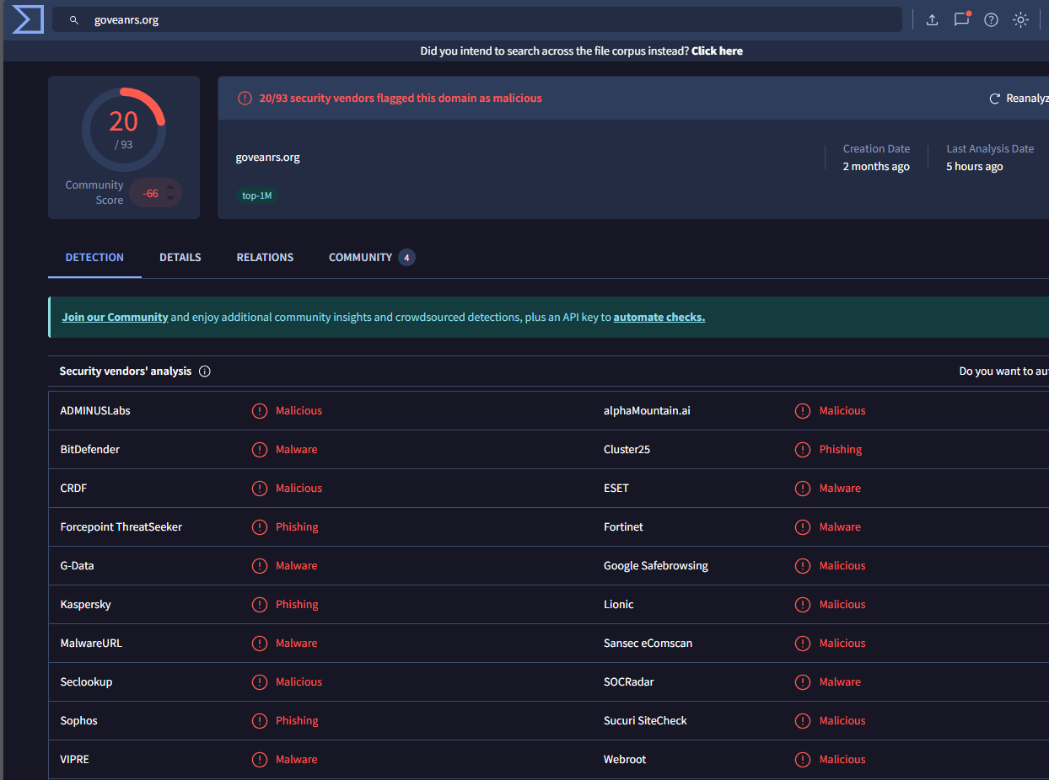Image resolution: width=1049 pixels, height=780 pixels.
Task: Open the help question mark icon
Action: click(x=991, y=20)
